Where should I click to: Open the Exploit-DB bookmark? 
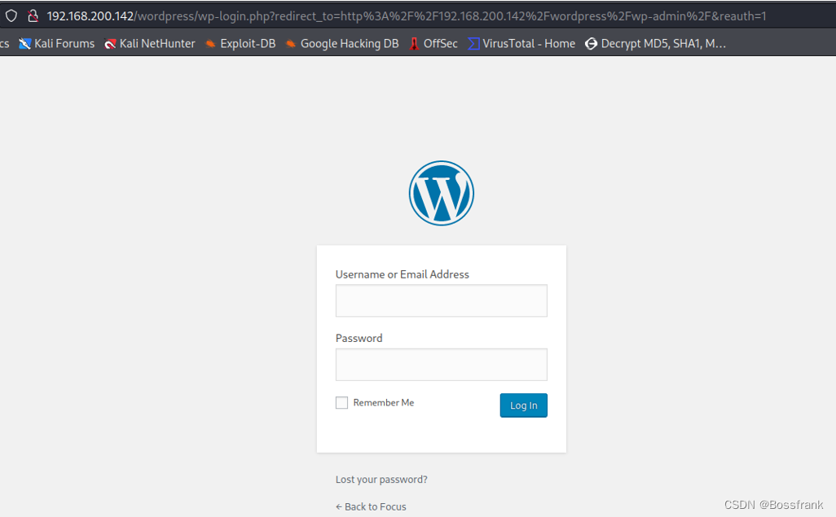(x=240, y=44)
